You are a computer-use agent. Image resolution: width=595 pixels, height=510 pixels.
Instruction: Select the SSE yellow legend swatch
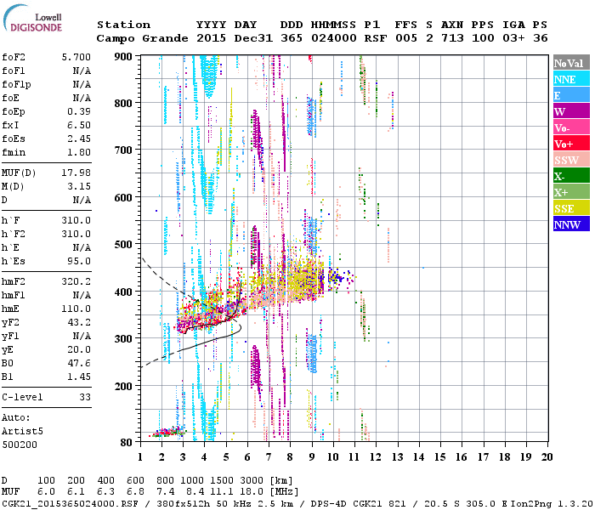pos(571,208)
